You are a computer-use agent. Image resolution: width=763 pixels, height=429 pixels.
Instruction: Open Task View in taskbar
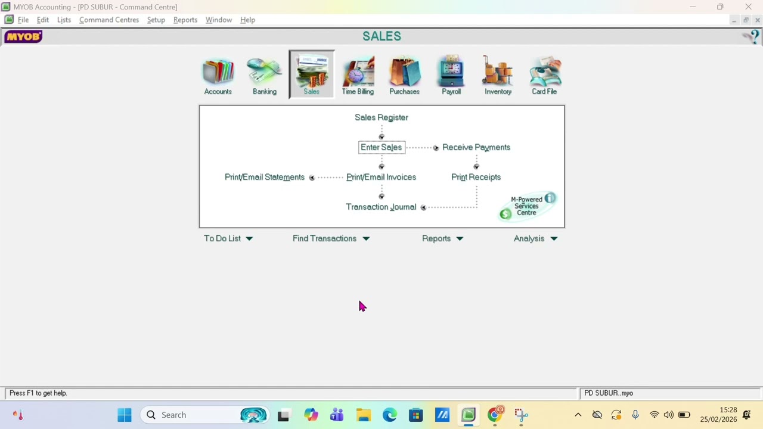pyautogui.click(x=283, y=415)
